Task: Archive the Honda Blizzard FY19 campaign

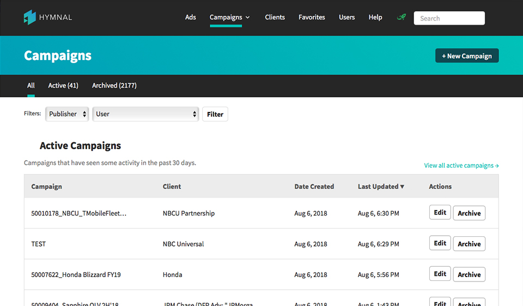Action: pos(469,274)
